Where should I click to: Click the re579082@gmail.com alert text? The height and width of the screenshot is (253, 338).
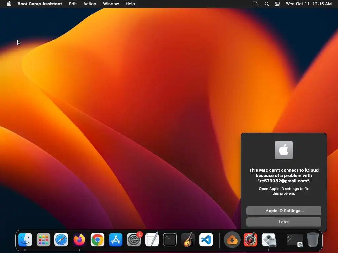(x=284, y=181)
